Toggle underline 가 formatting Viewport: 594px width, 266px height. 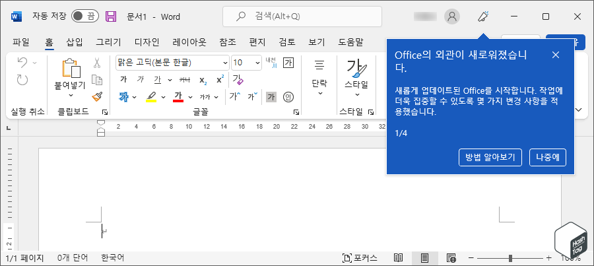click(x=158, y=80)
